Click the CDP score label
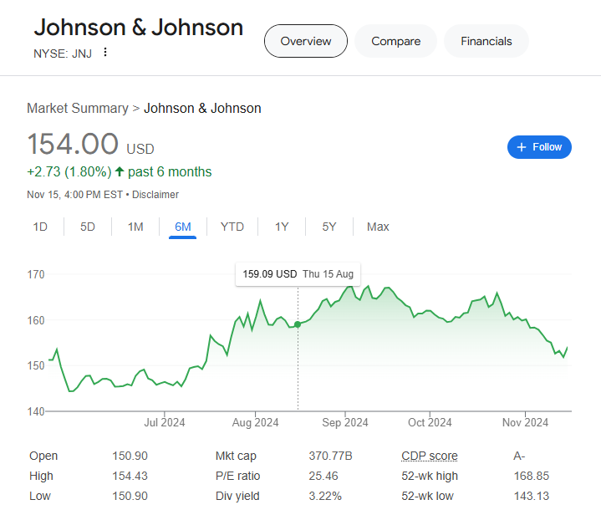Image resolution: width=601 pixels, height=515 pixels. [x=430, y=456]
